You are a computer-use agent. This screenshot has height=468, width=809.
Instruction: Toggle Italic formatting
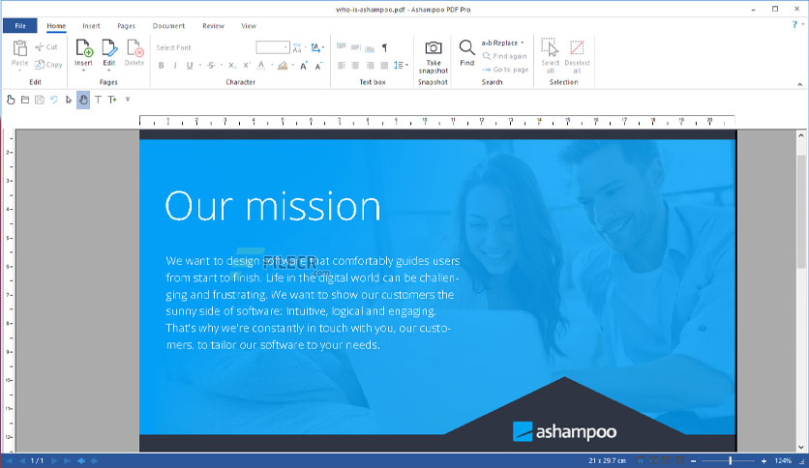tap(175, 66)
